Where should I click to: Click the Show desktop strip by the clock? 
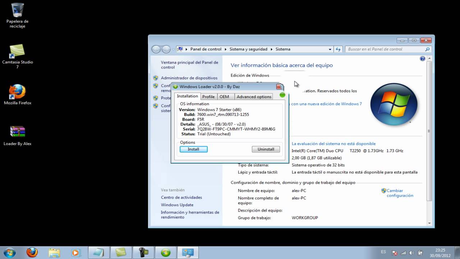[457, 253]
